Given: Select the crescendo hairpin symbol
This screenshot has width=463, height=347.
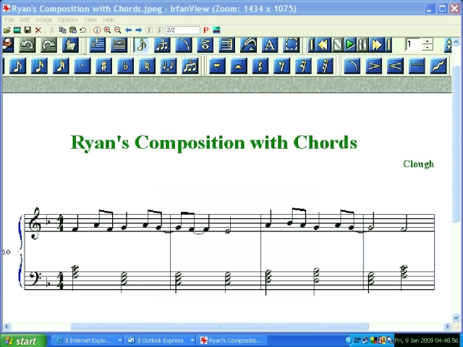Looking at the screenshot, I should [395, 66].
